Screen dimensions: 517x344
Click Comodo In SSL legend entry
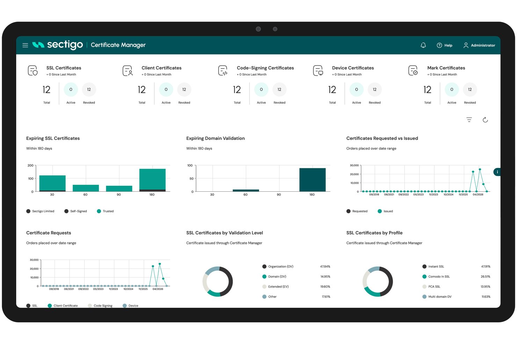[436, 277]
